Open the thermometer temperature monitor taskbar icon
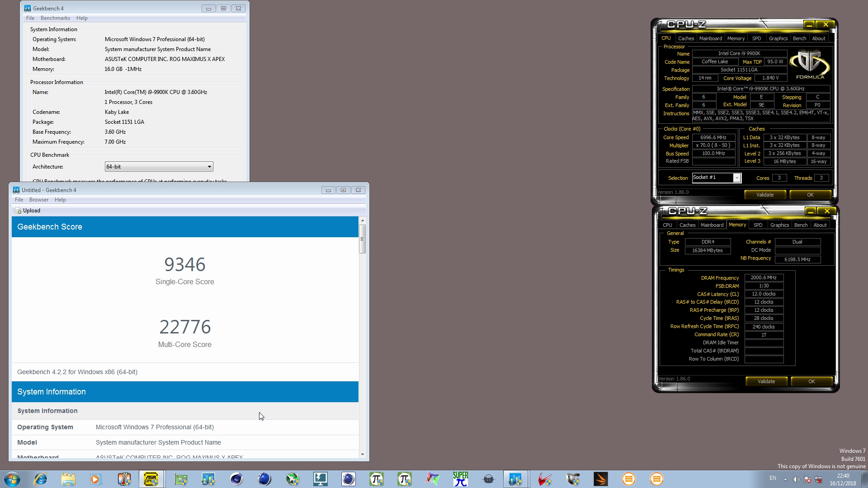 [124, 479]
